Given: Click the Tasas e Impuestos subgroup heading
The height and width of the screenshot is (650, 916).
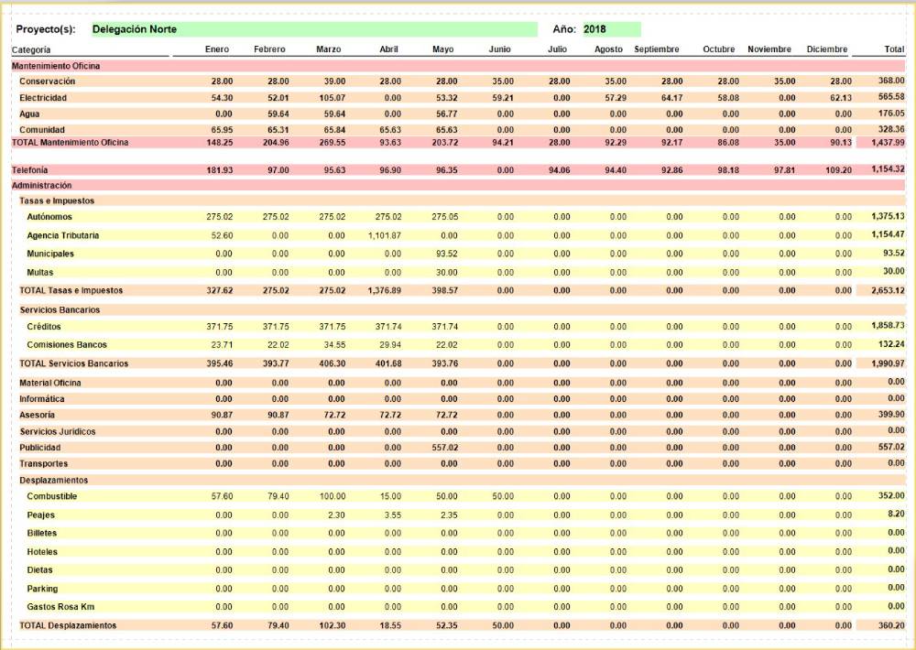Looking at the screenshot, I should pyautogui.click(x=57, y=200).
